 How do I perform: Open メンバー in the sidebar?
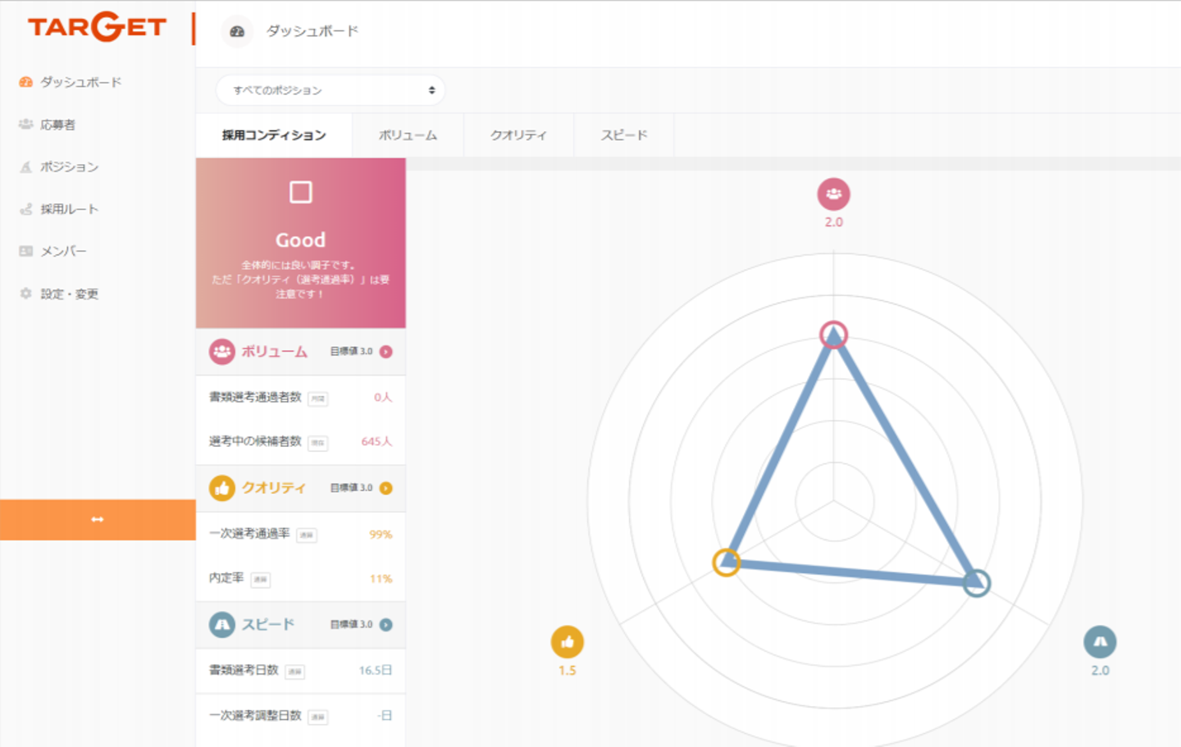pyautogui.click(x=63, y=251)
